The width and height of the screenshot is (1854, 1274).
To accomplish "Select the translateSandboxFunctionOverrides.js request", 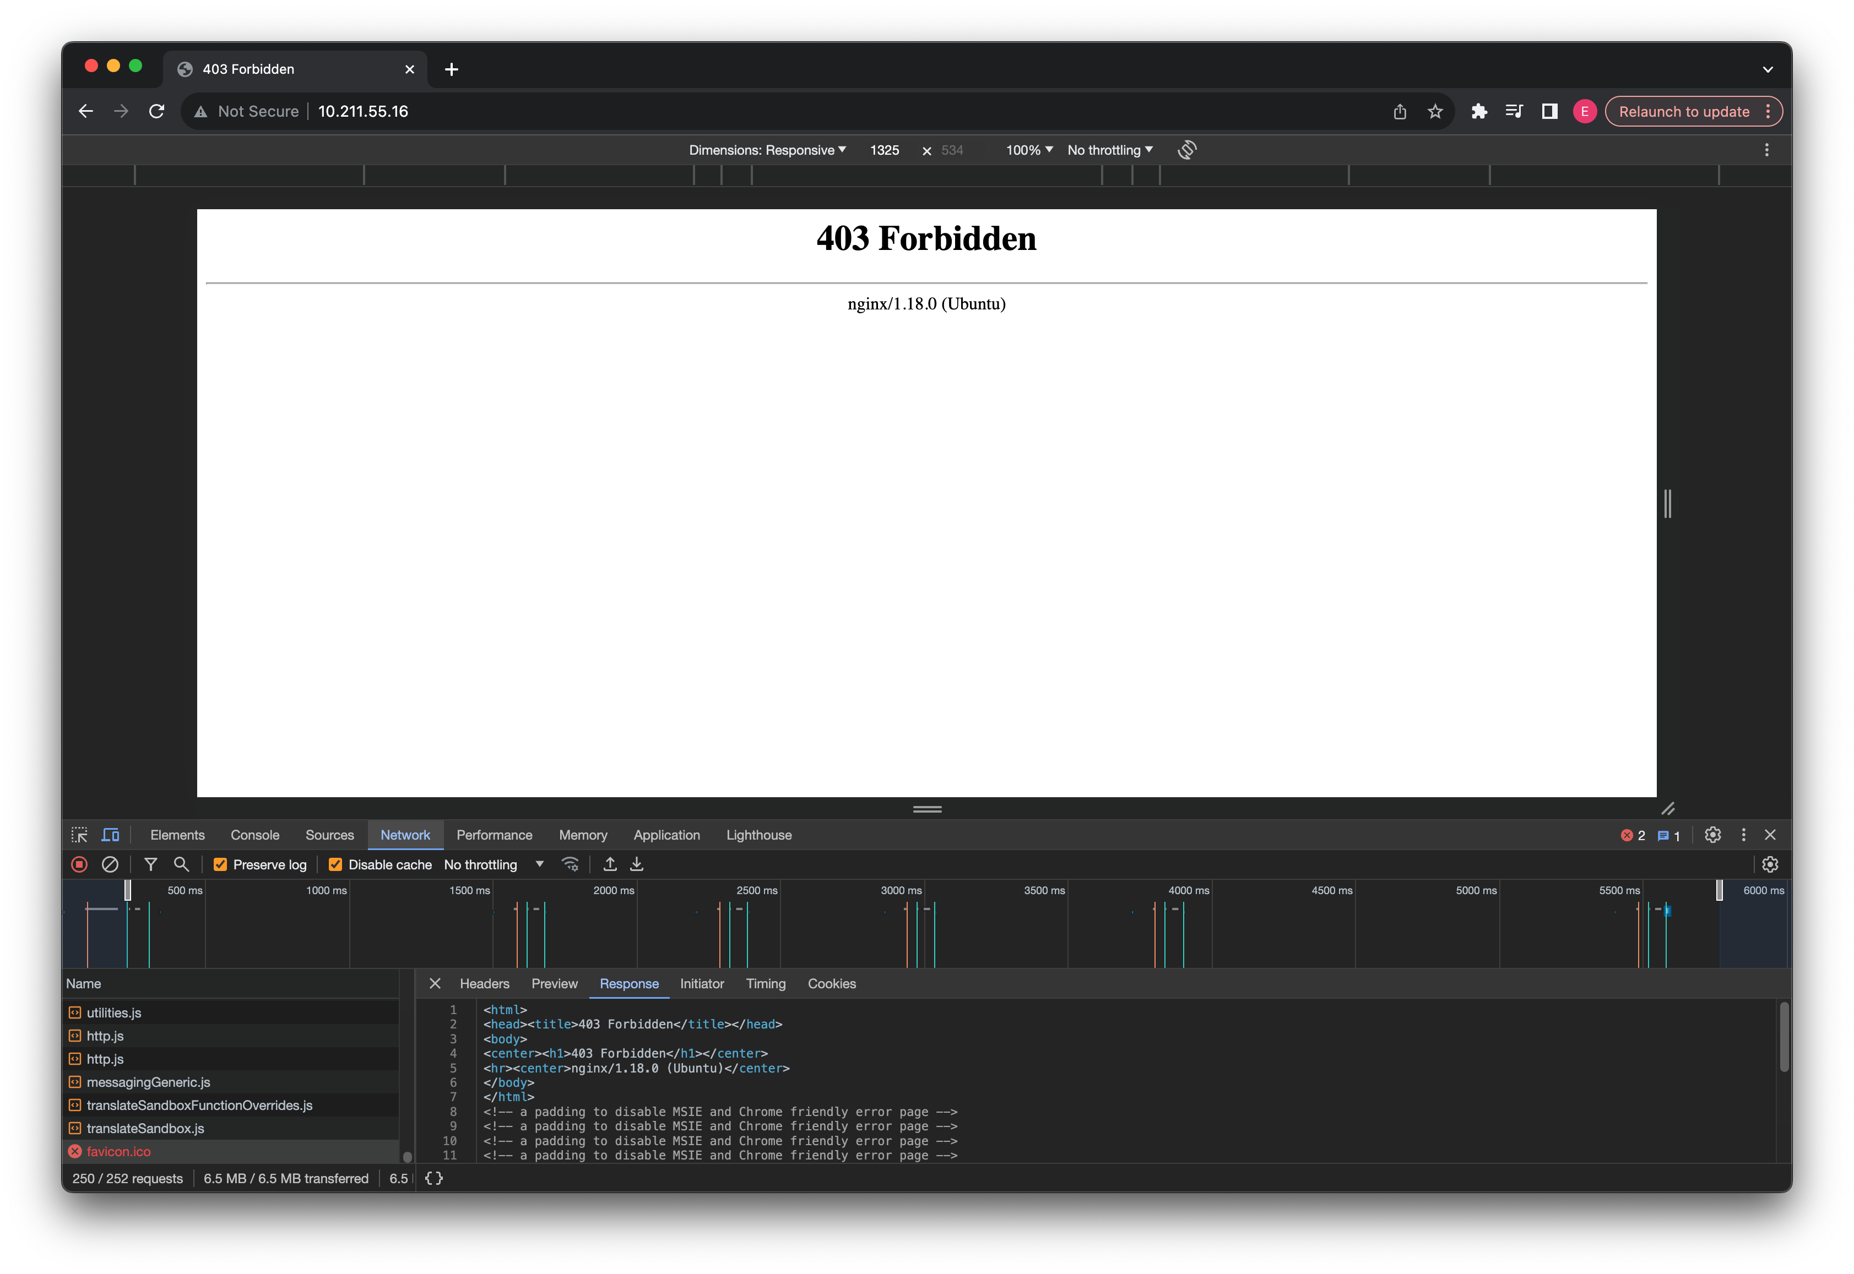I will 231,1105.
